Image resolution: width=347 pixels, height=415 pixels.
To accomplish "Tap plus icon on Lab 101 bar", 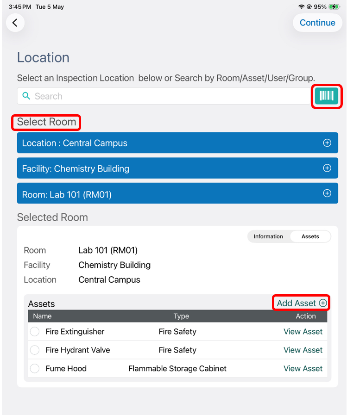I will (327, 193).
